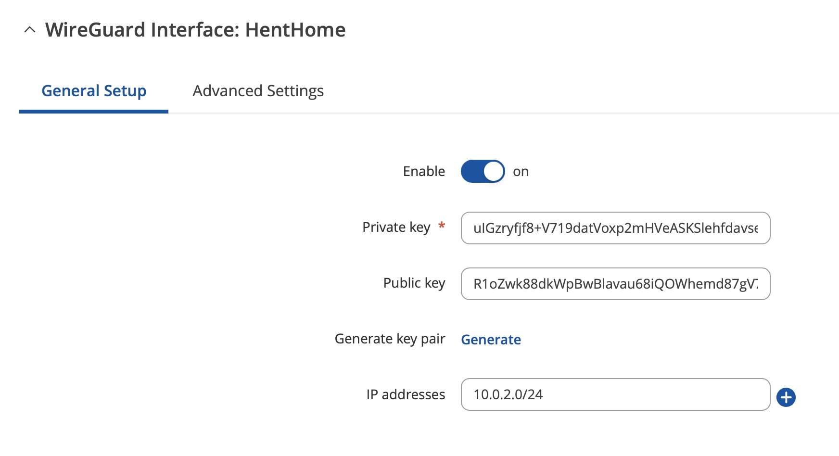Collapse the WireGuard Interface HentHome section
This screenshot has height=456, width=839.
pos(30,30)
